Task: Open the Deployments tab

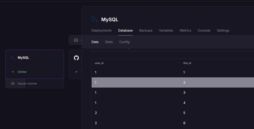Action: [x=101, y=30]
